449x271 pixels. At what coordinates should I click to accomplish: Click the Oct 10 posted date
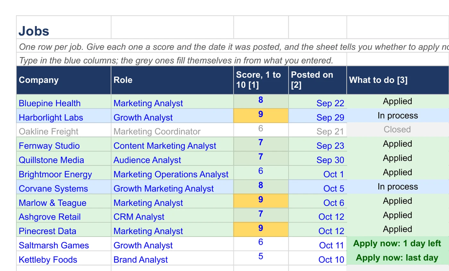click(318, 258)
